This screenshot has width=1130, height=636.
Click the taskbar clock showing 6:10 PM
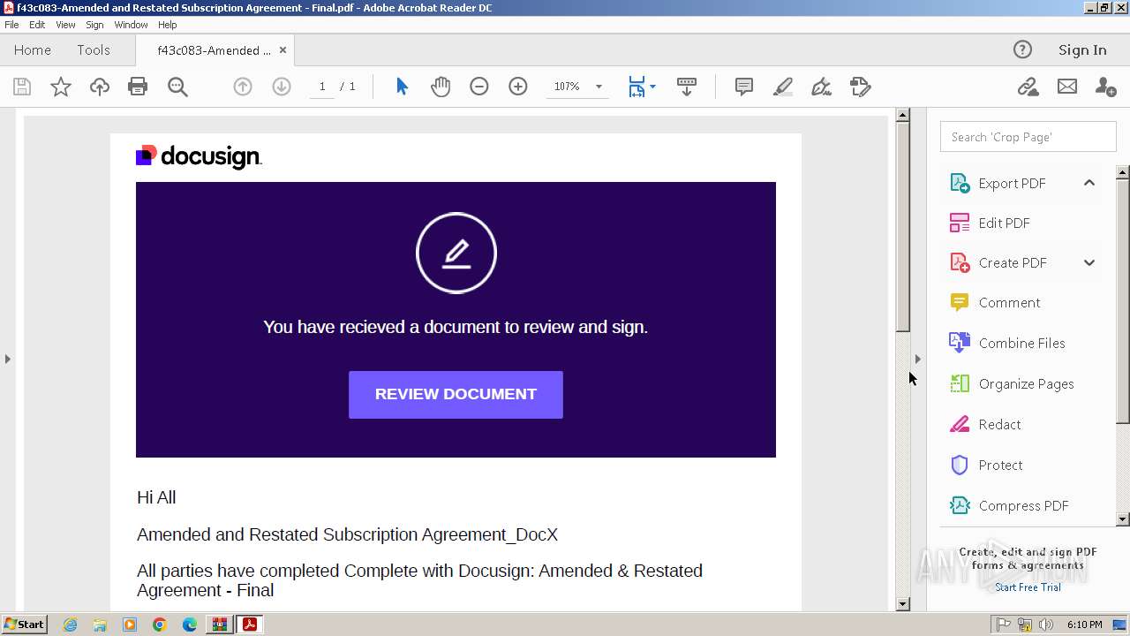click(x=1084, y=625)
